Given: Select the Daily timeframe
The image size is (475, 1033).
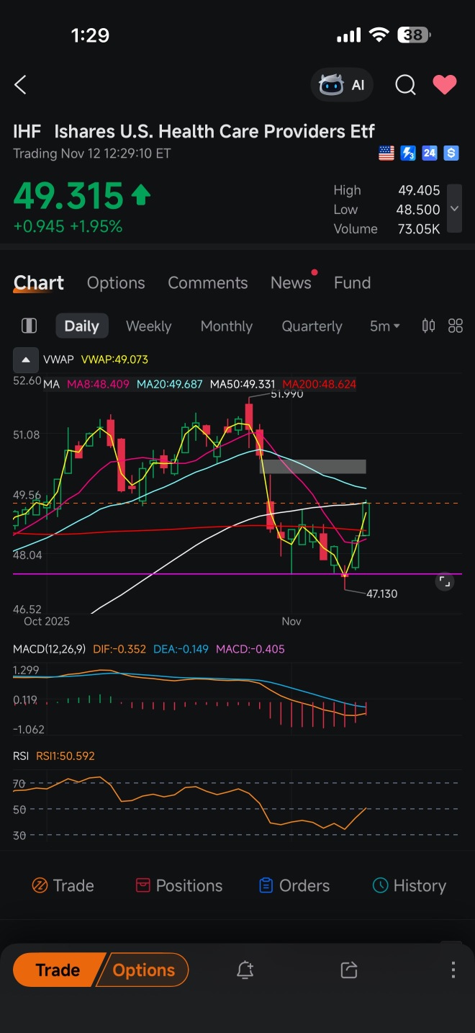Looking at the screenshot, I should click(x=81, y=326).
